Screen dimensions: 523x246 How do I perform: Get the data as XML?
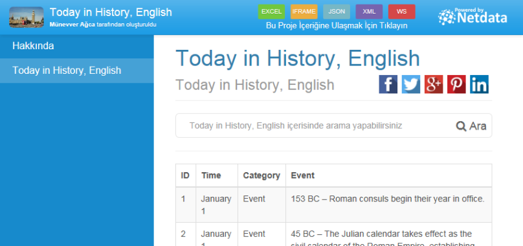click(x=369, y=12)
